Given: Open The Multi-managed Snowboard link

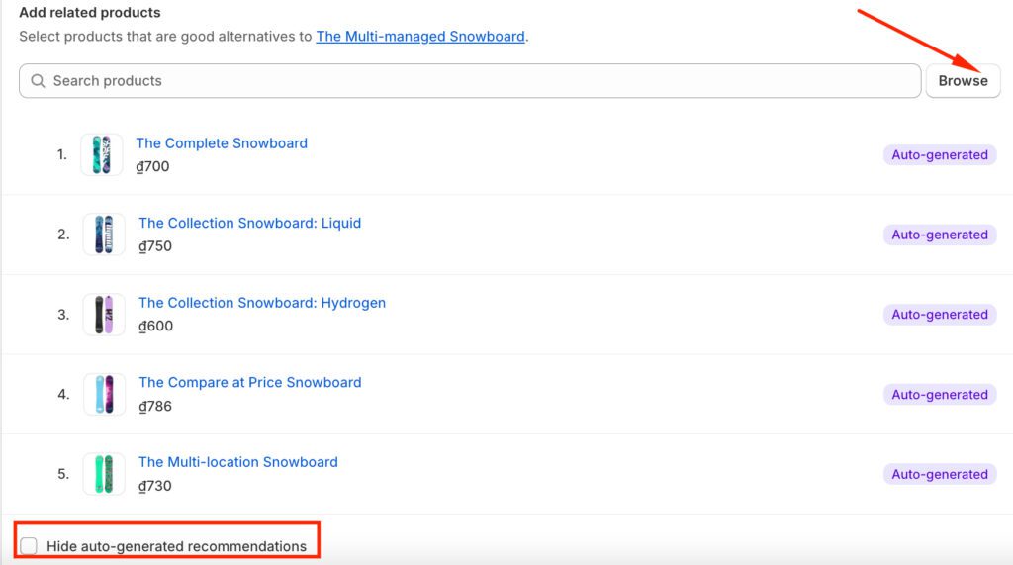Looking at the screenshot, I should point(420,37).
